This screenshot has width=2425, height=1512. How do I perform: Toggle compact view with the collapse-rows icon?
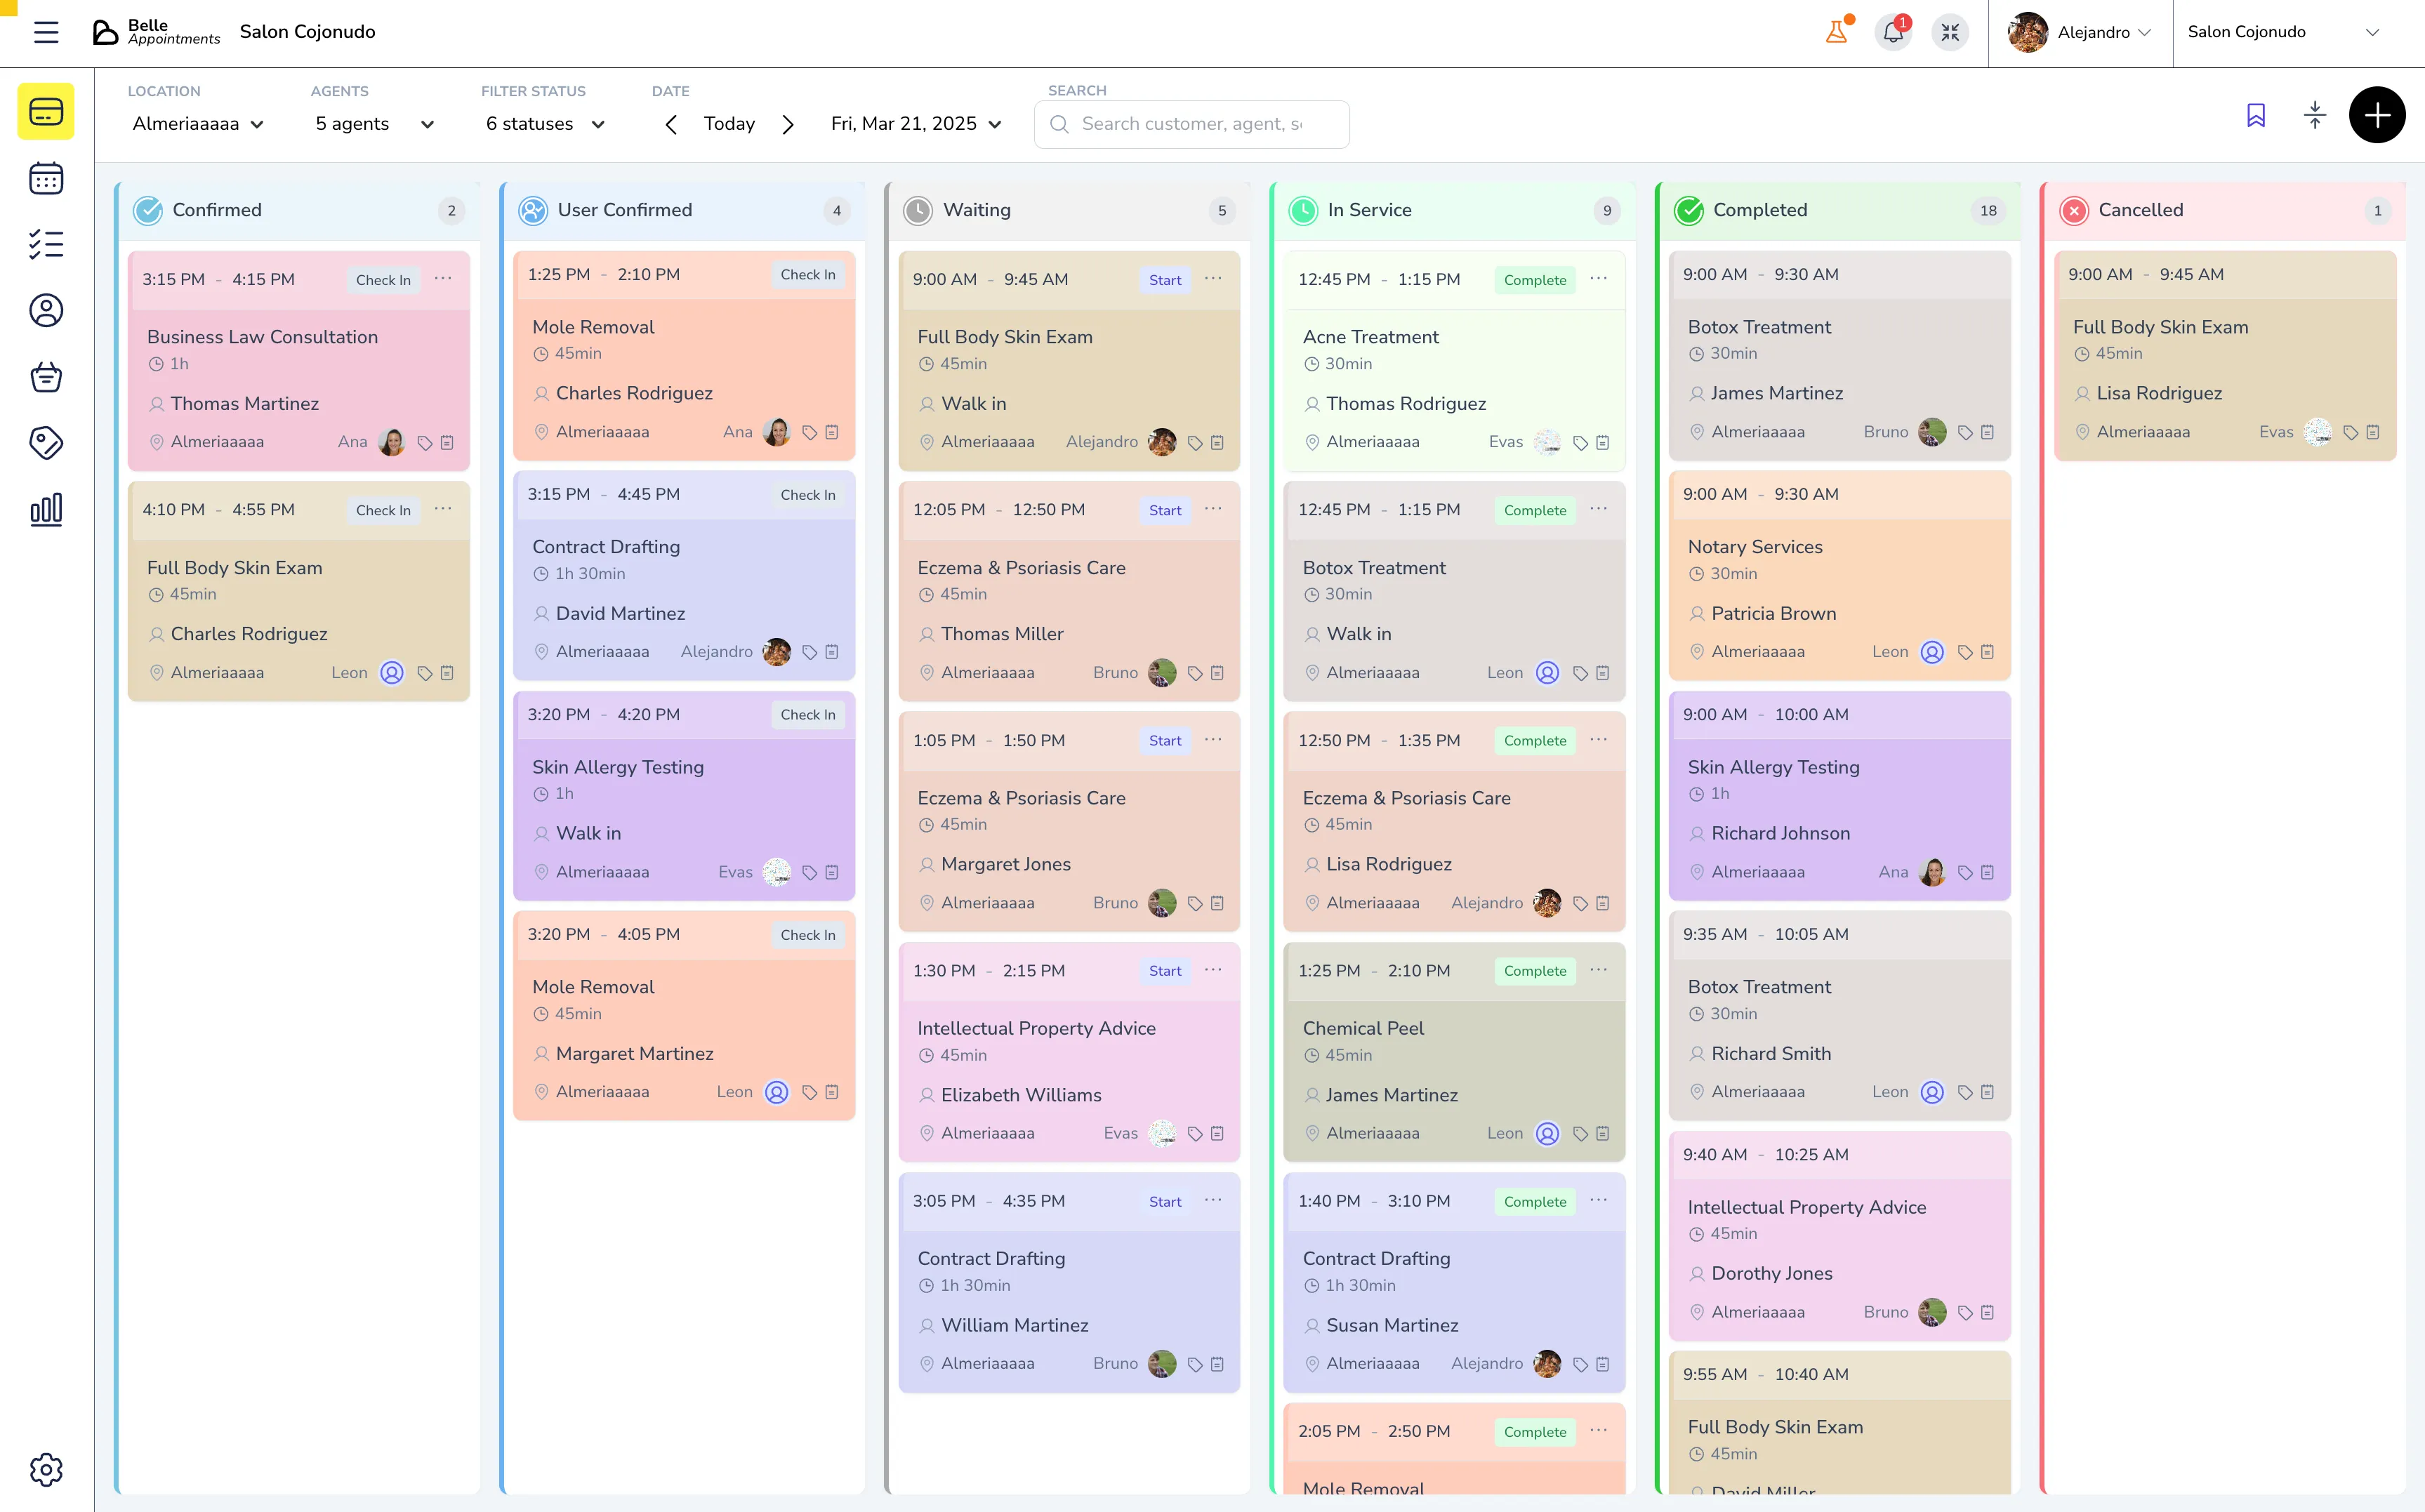pyautogui.click(x=2315, y=115)
